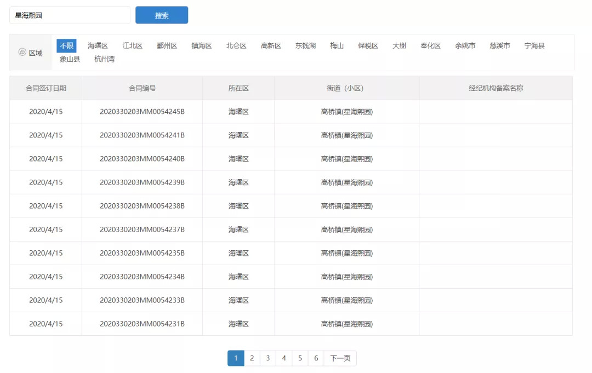Image resolution: width=592 pixels, height=373 pixels.
Task: Select the 杭州湾 region filter
Action: (x=104, y=59)
